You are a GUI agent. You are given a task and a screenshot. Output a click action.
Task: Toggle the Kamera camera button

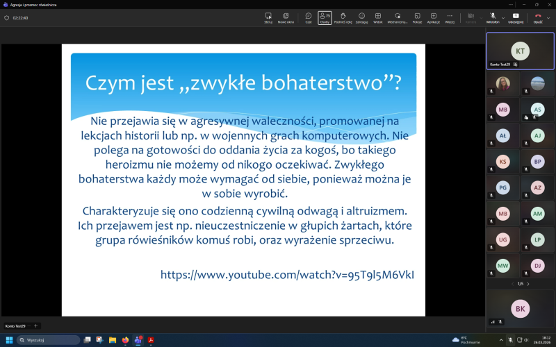coord(471,17)
